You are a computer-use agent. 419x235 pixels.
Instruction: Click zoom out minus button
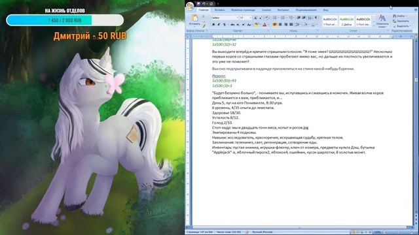coord(385,232)
